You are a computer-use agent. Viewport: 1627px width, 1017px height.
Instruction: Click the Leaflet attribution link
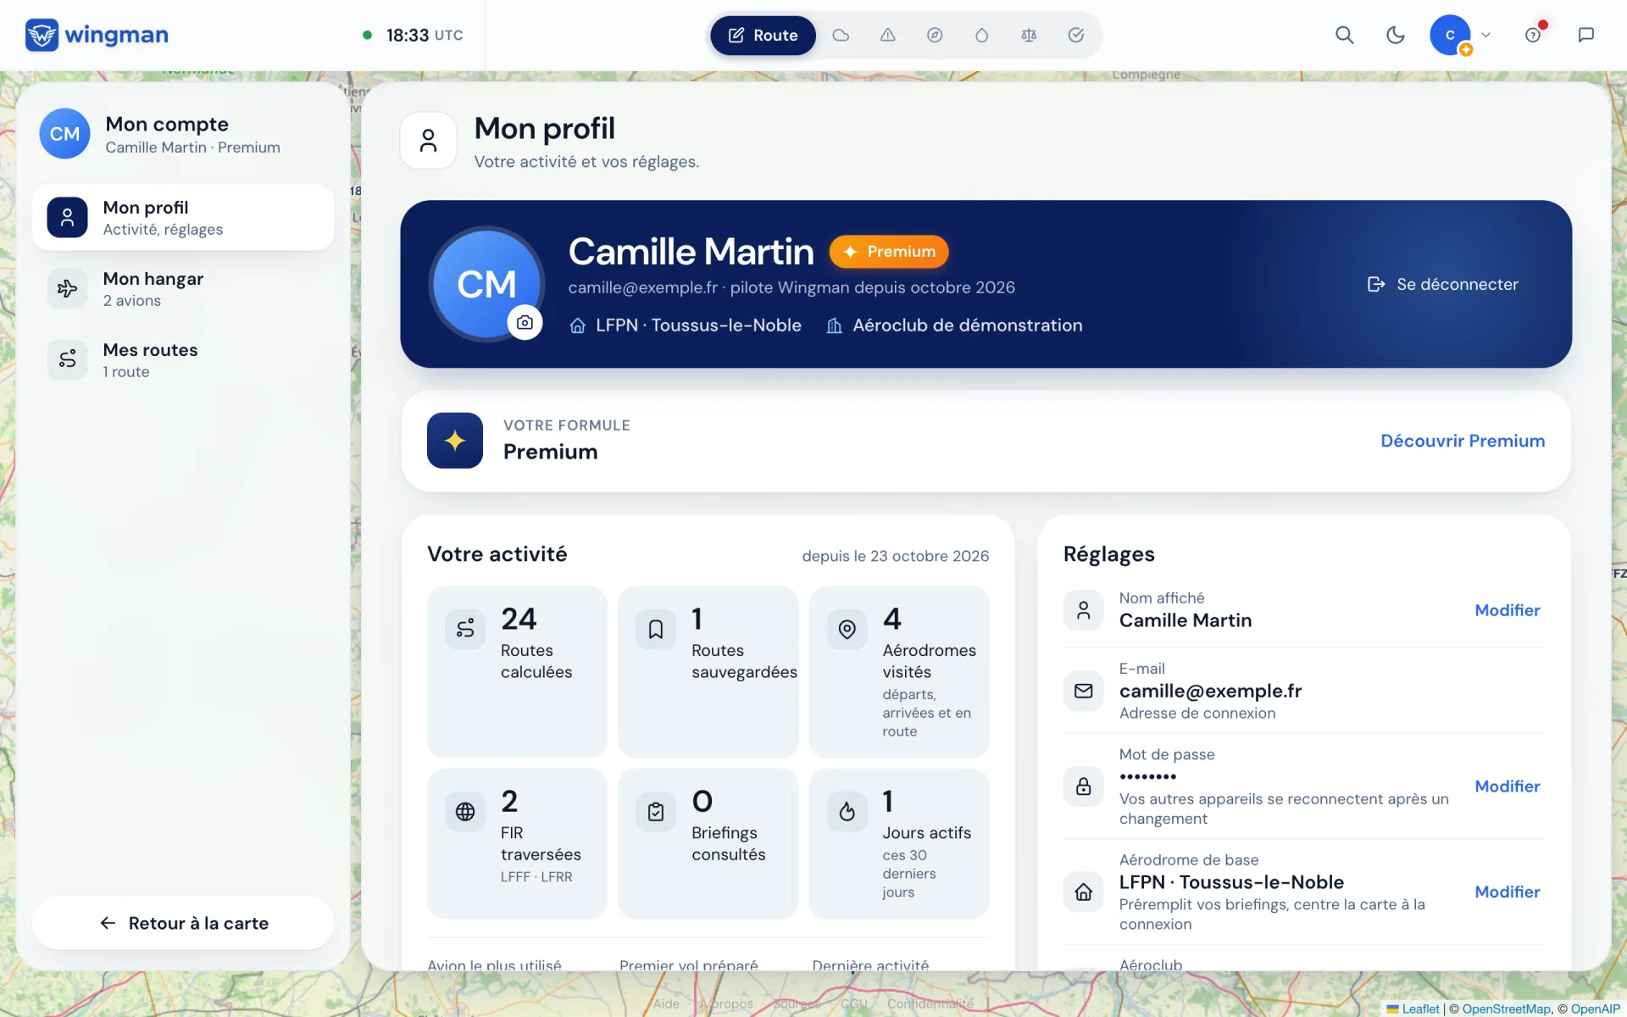click(x=1413, y=1009)
